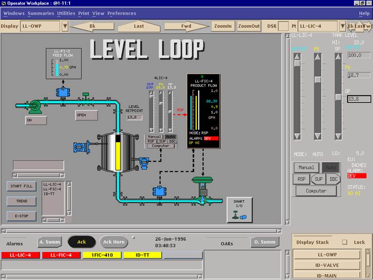Open the Preferences menu
This screenshot has height=280, width=373.
pos(121,13)
